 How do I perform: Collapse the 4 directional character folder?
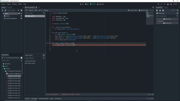(x=4, y=71)
